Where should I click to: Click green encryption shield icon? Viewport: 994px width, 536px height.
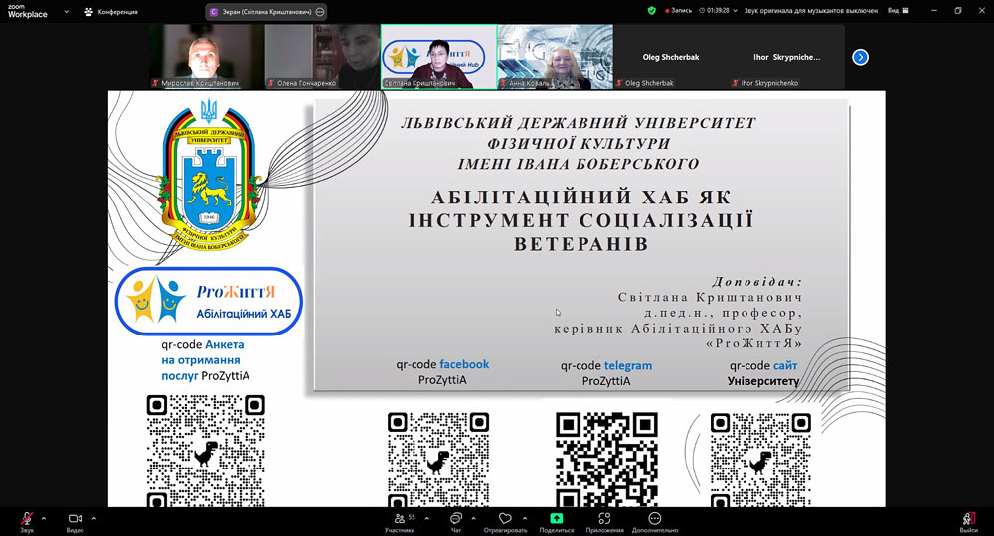[652, 11]
